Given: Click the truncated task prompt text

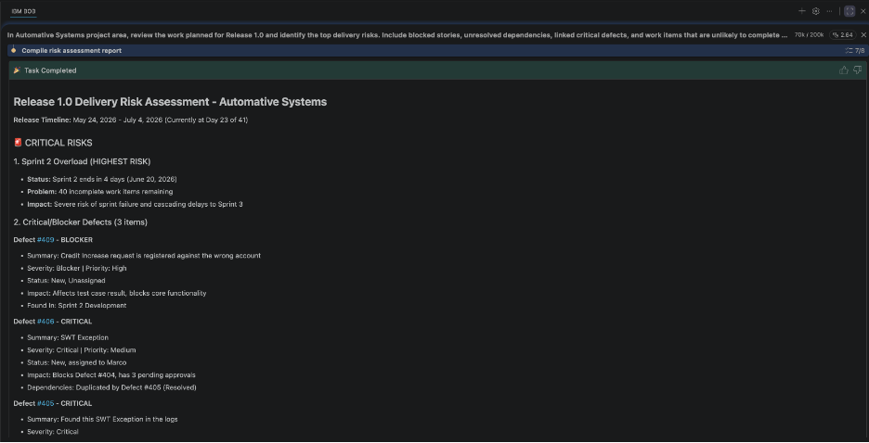Looking at the screenshot, I should 397,35.
